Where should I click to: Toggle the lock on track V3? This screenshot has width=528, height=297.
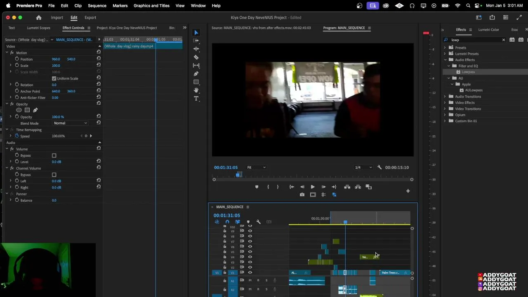pos(225,262)
